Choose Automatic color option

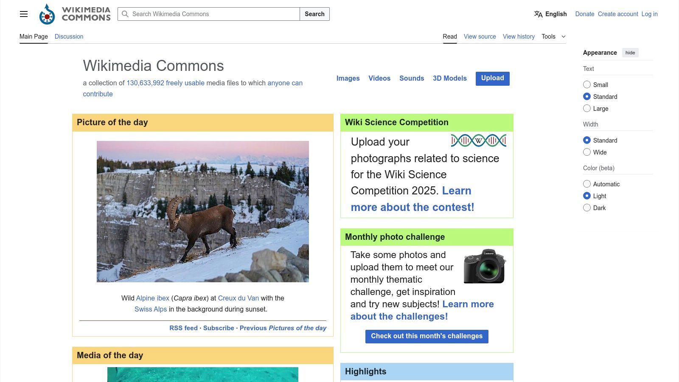coord(587,184)
